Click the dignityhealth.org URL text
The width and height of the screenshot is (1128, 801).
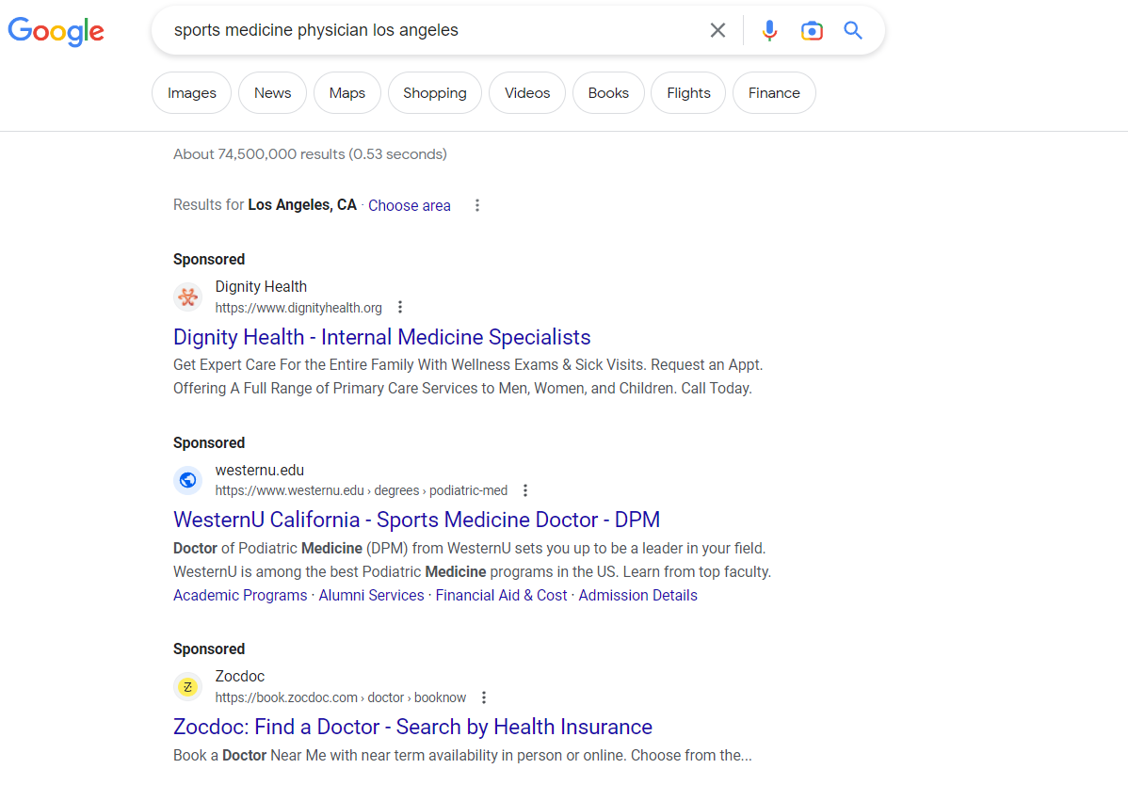tap(298, 308)
